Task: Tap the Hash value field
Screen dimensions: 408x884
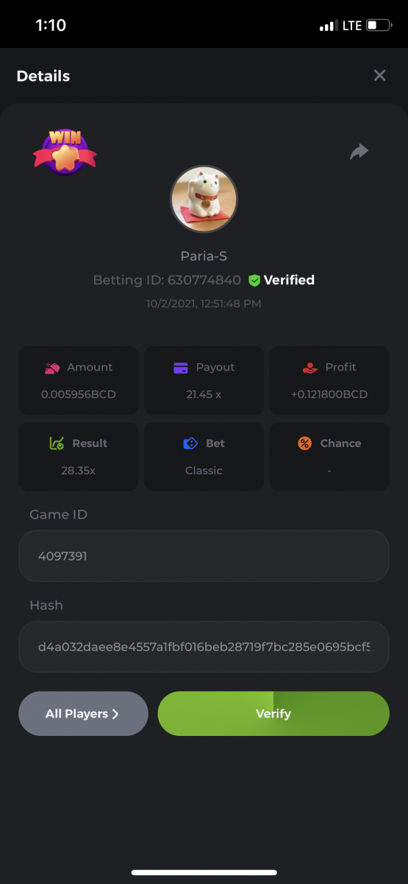Action: tap(204, 647)
